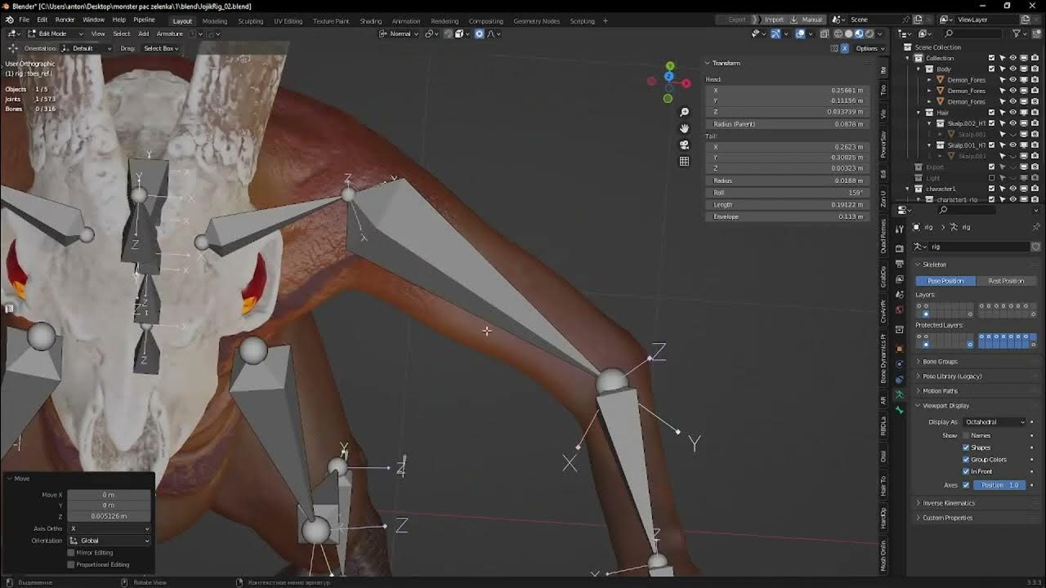1046x588 pixels.
Task: Switch perspective/orthographic grid icon in viewport
Action: [684, 161]
